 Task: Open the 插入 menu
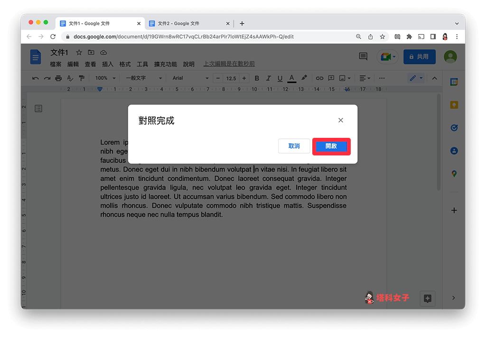(108, 64)
